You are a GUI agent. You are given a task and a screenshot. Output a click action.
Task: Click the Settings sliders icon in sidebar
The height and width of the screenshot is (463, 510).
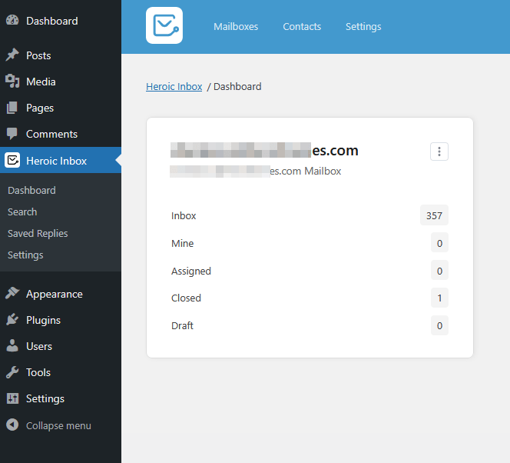(x=13, y=398)
